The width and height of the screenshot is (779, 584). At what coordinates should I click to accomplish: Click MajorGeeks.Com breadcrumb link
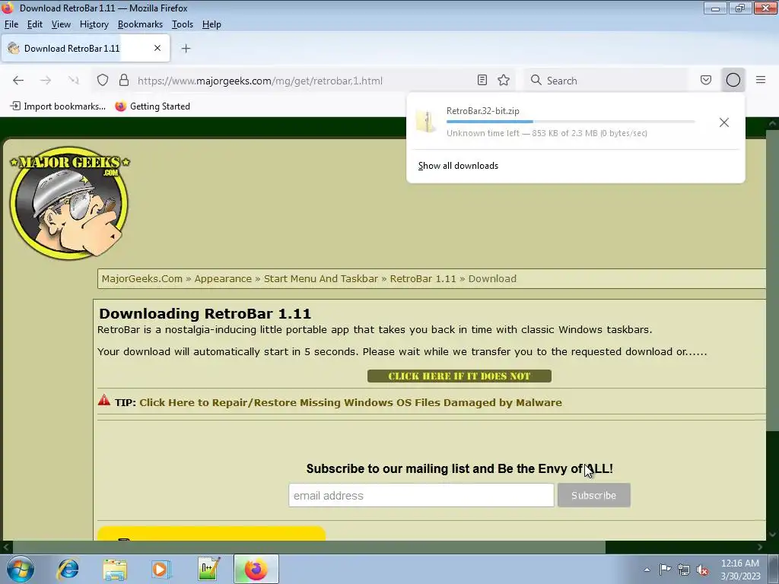click(142, 278)
